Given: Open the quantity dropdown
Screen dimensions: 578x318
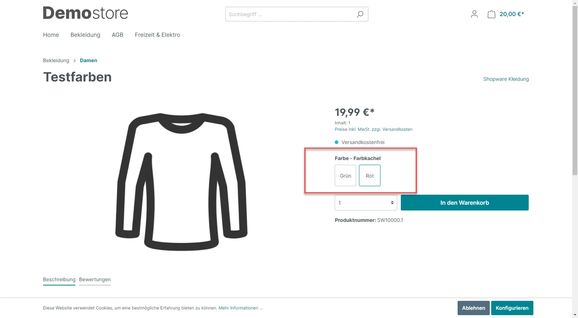Looking at the screenshot, I should (x=366, y=203).
